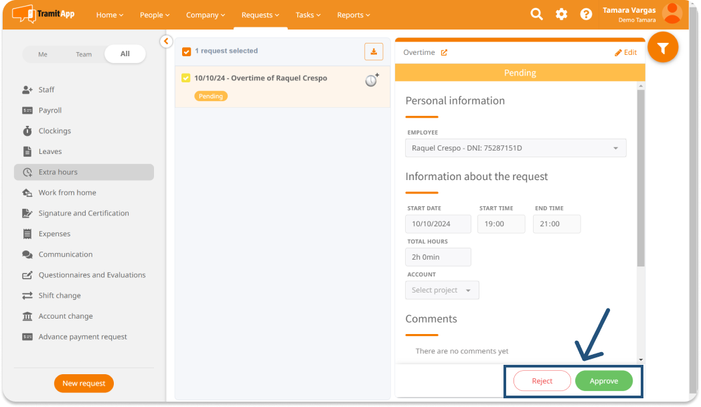Toggle the select-all requests checkbox
The height and width of the screenshot is (407, 701).
[187, 52]
